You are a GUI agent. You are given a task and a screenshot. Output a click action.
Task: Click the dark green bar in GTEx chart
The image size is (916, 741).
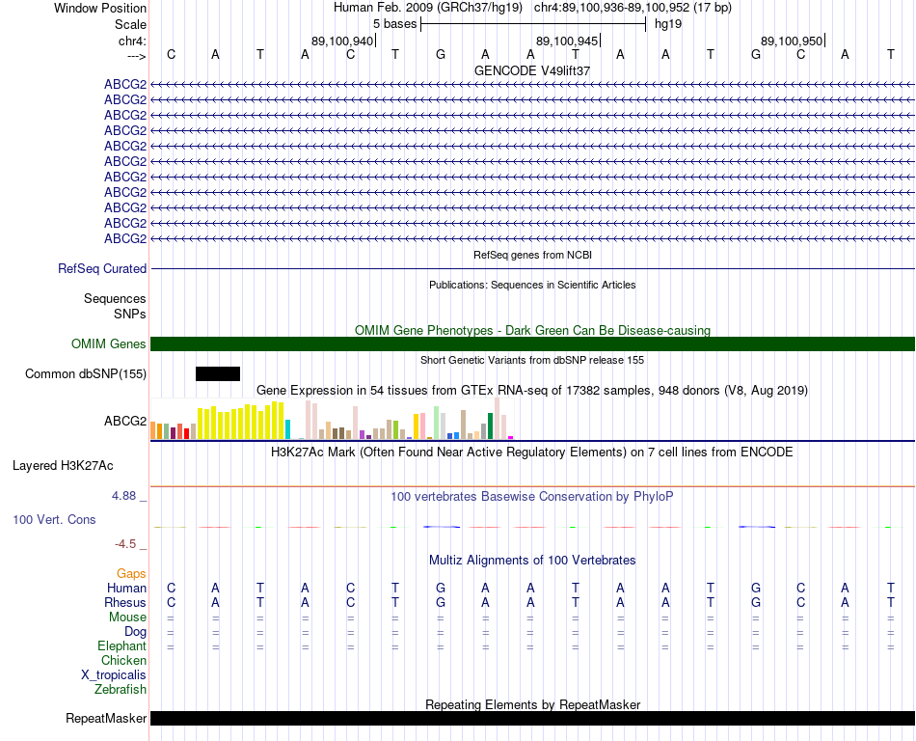[490, 426]
